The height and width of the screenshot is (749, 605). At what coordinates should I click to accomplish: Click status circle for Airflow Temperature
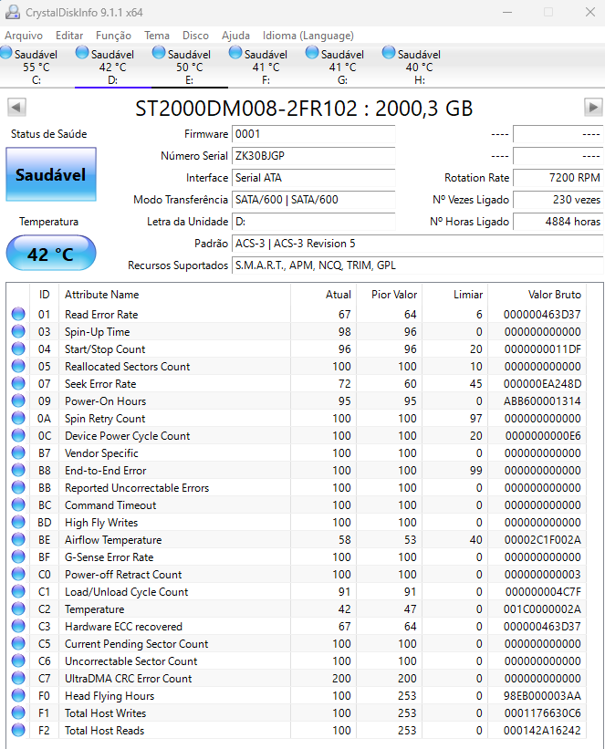18,540
